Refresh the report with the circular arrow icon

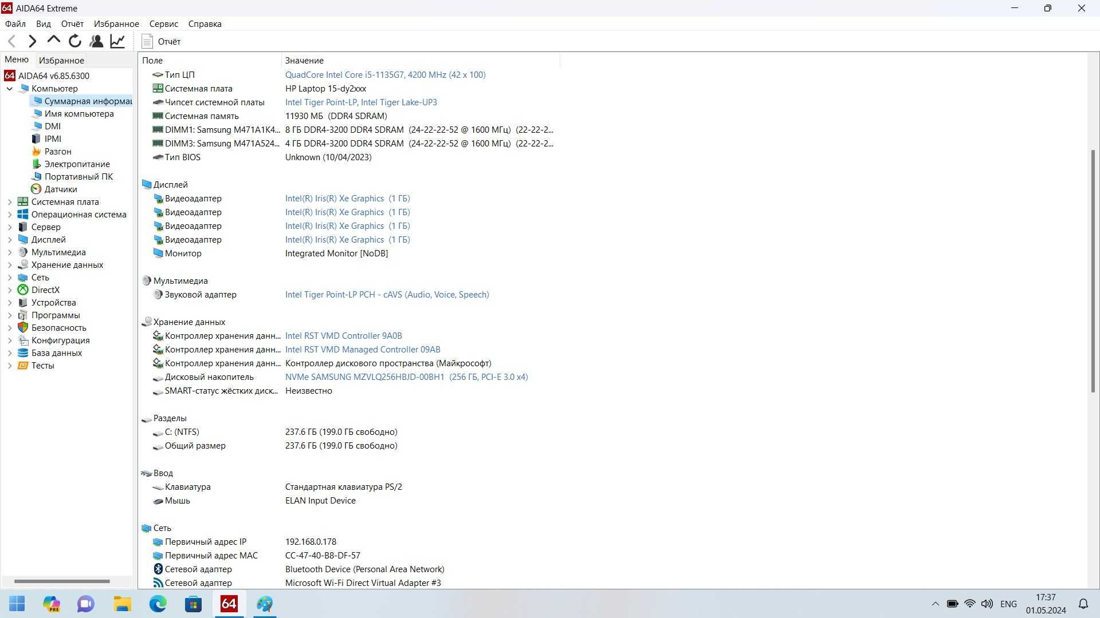[75, 41]
